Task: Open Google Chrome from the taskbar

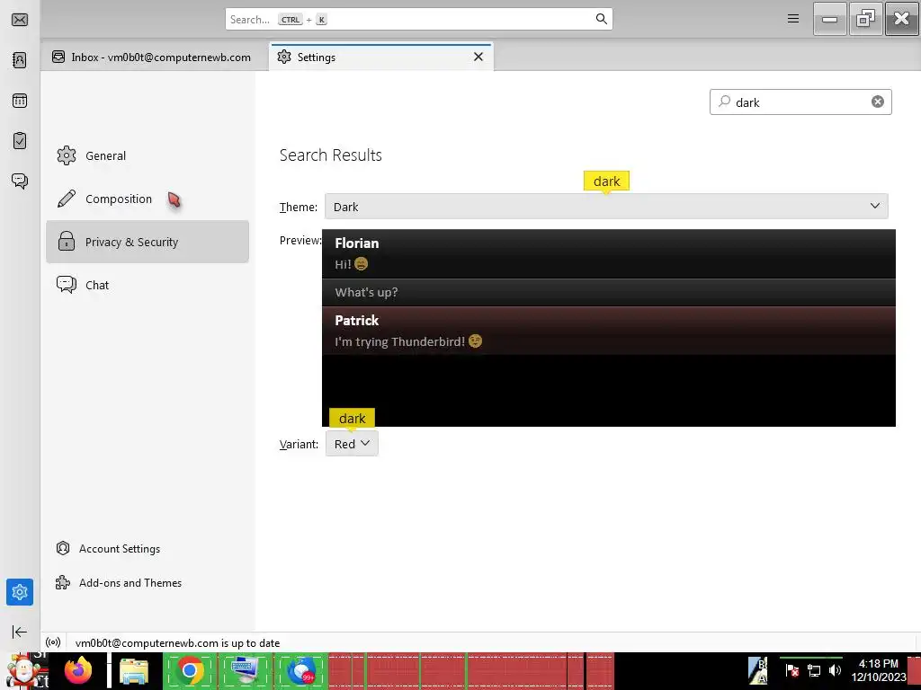Action: pos(189,670)
